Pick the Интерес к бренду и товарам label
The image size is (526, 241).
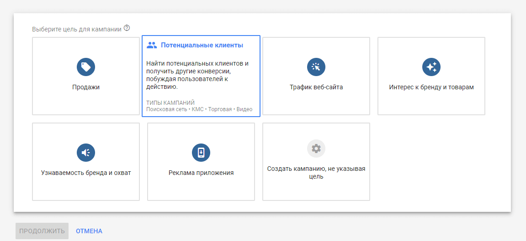click(431, 87)
